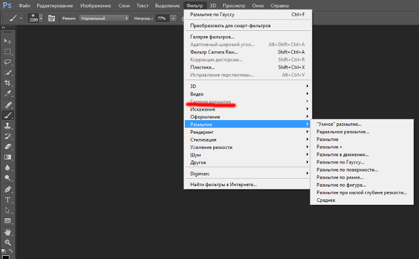Open Галерея фильтров...
Image resolution: width=419 pixels, height=259 pixels.
coord(248,37)
